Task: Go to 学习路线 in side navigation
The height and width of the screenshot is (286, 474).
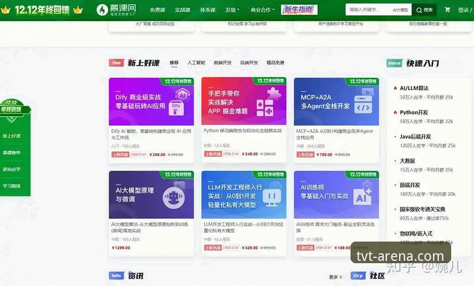Action: pos(12,186)
